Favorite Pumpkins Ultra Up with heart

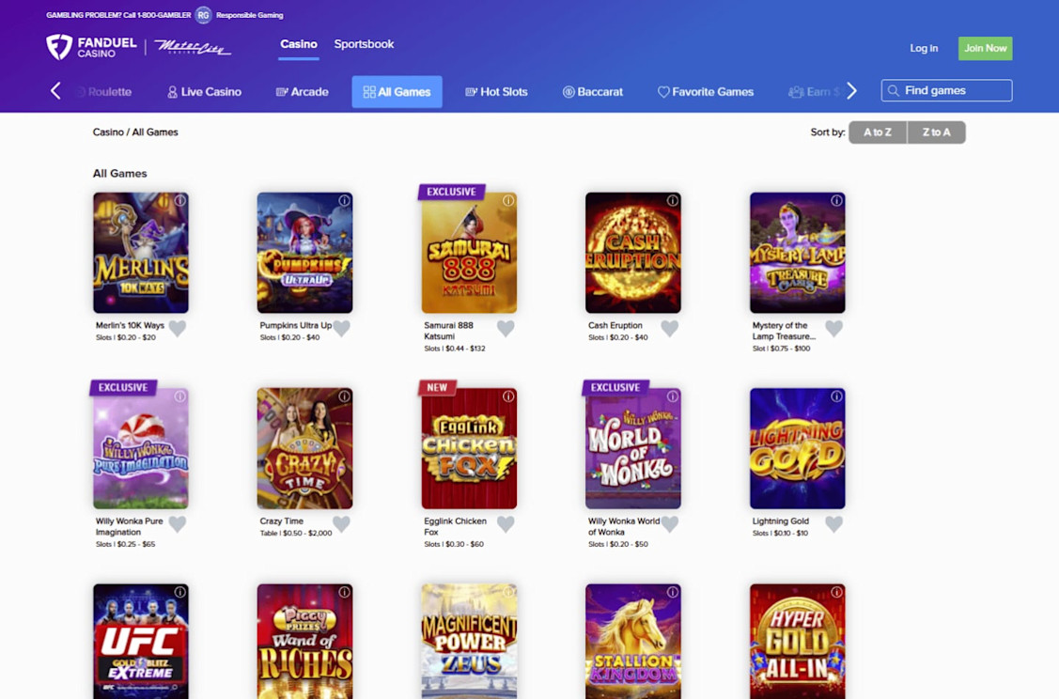[342, 328]
